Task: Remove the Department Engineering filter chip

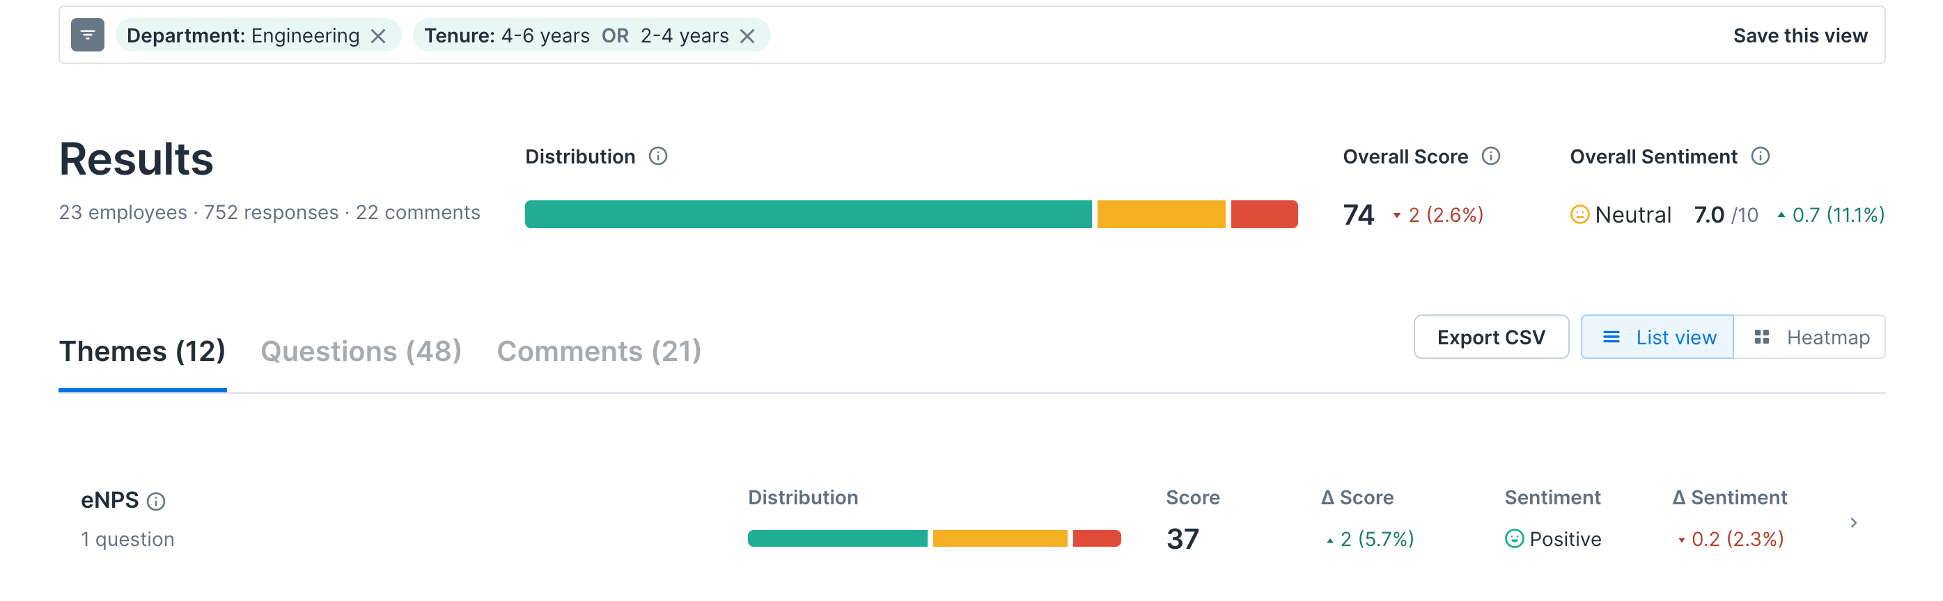Action: coord(379,36)
